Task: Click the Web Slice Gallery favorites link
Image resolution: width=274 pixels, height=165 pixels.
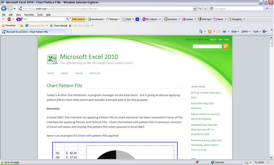Action: (81, 25)
